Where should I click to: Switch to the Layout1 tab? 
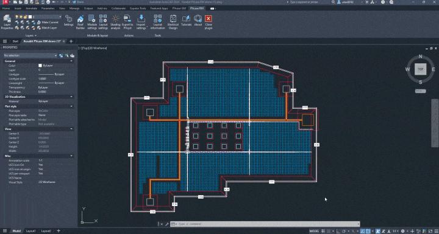click(x=31, y=231)
